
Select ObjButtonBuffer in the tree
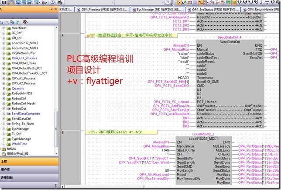tap(24, 53)
